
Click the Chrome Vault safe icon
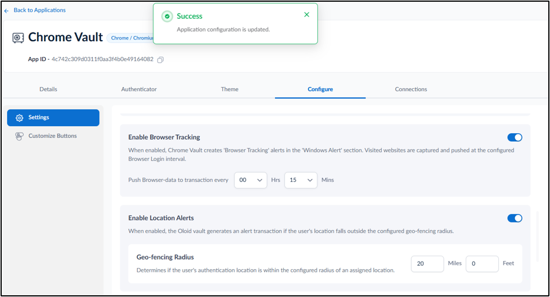(18, 38)
